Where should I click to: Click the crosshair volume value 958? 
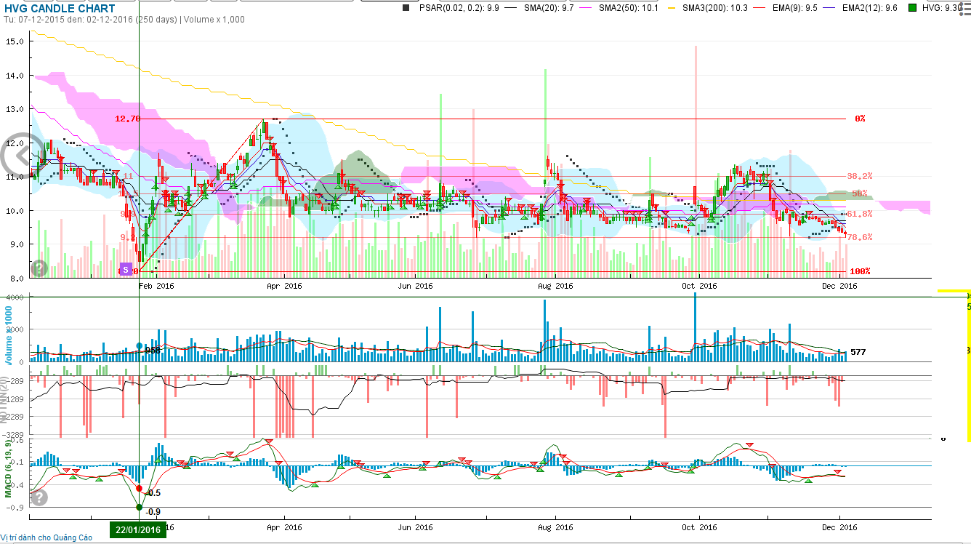click(153, 351)
